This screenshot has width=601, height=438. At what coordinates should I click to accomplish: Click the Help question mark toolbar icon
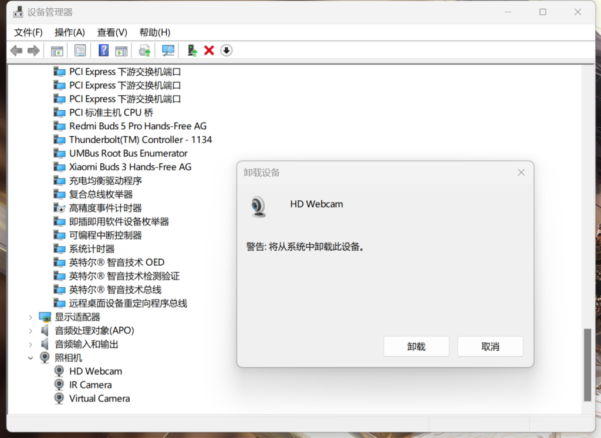[103, 51]
